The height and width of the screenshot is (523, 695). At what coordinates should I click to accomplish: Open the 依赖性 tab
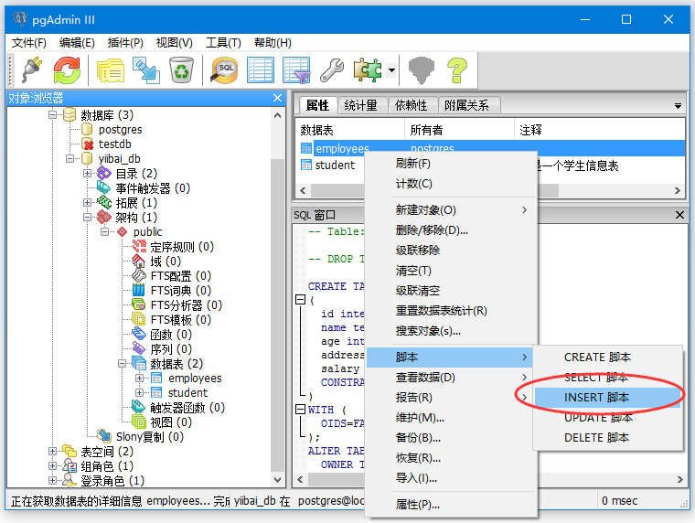point(411,105)
